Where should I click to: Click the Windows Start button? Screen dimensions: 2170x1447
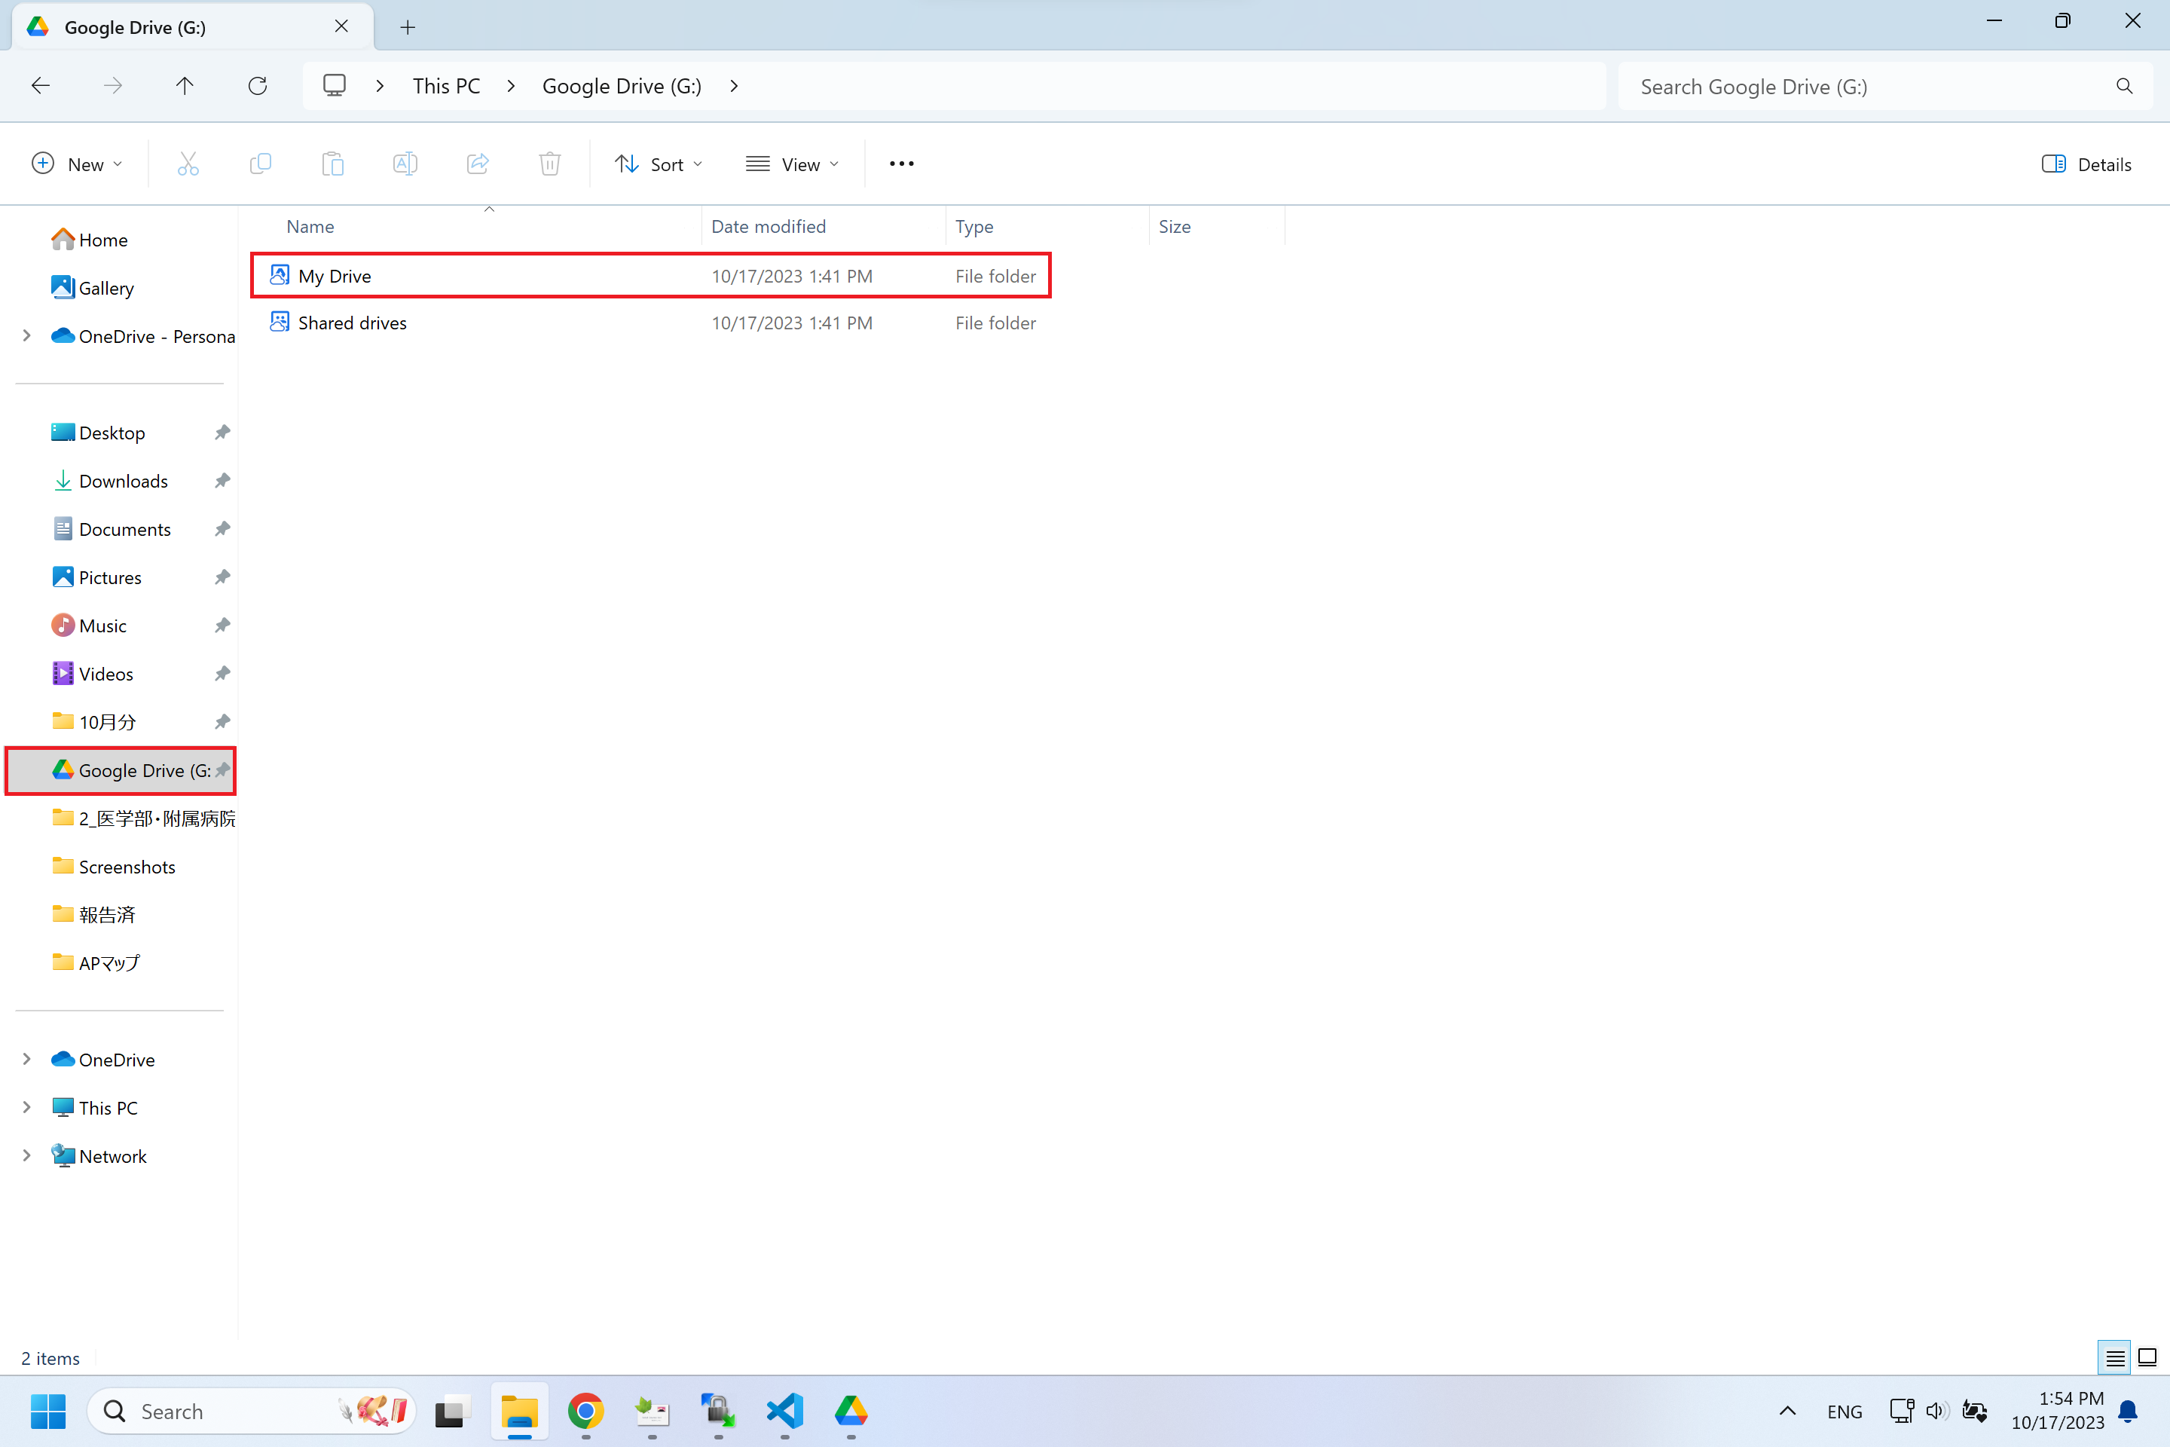[48, 1411]
